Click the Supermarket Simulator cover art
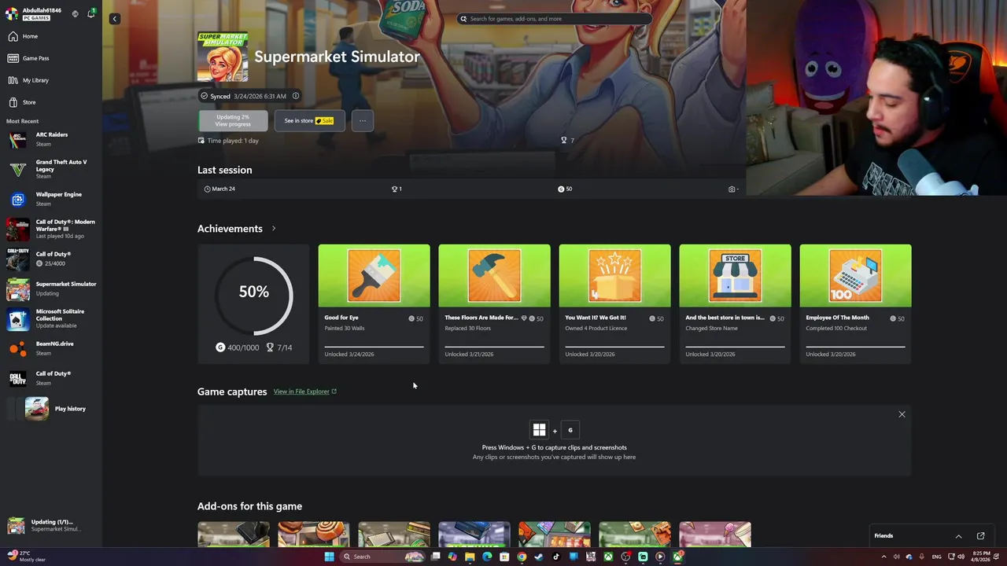Viewport: 1007px width, 566px height. (x=223, y=57)
